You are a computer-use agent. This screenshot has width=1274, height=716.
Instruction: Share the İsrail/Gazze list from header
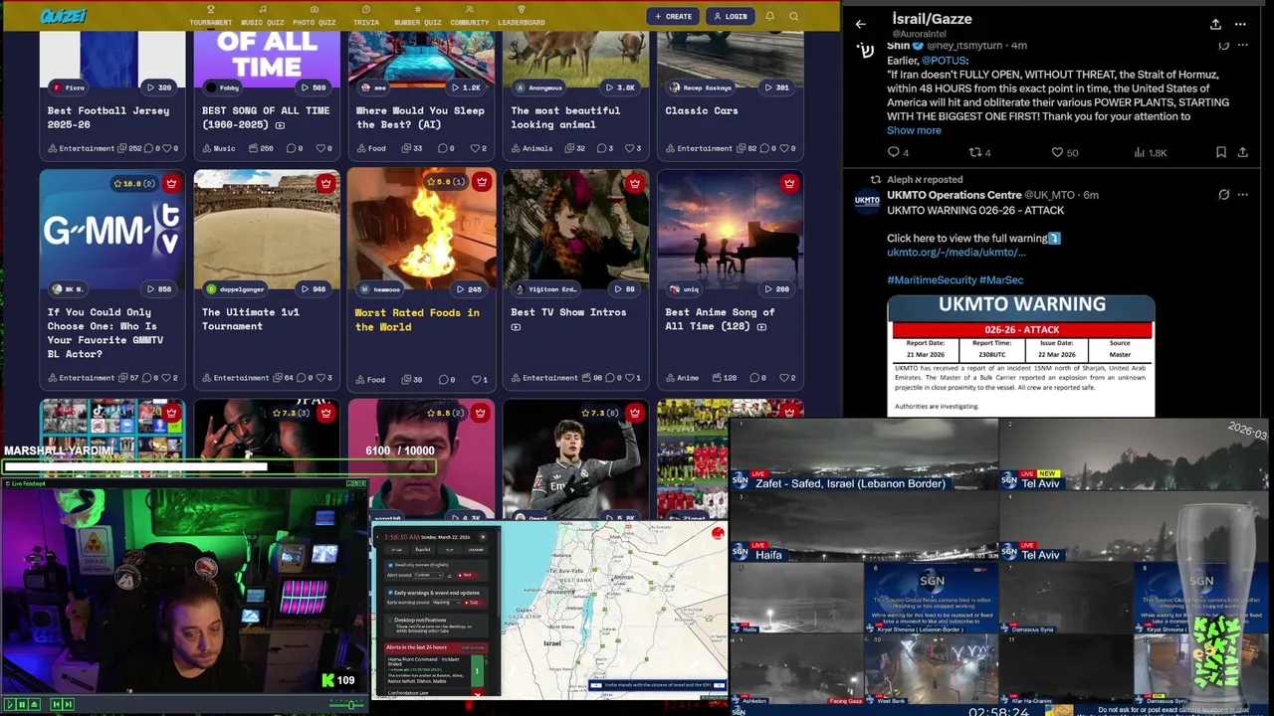coord(1215,25)
